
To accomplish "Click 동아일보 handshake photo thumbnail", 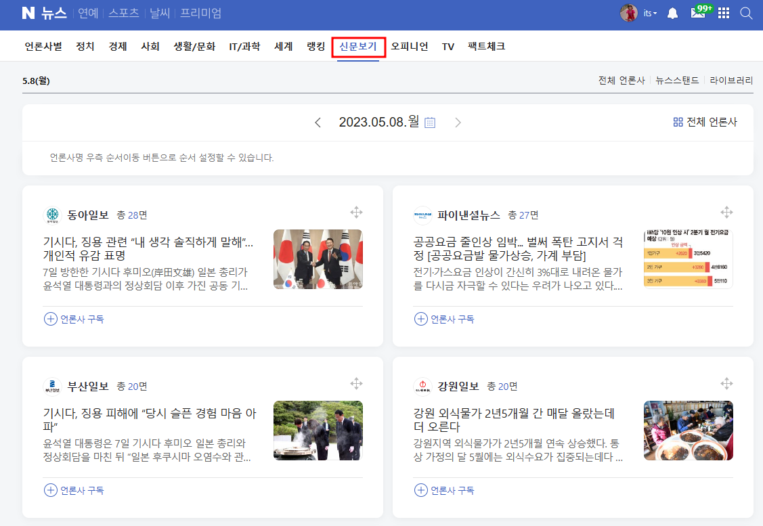I will [318, 259].
